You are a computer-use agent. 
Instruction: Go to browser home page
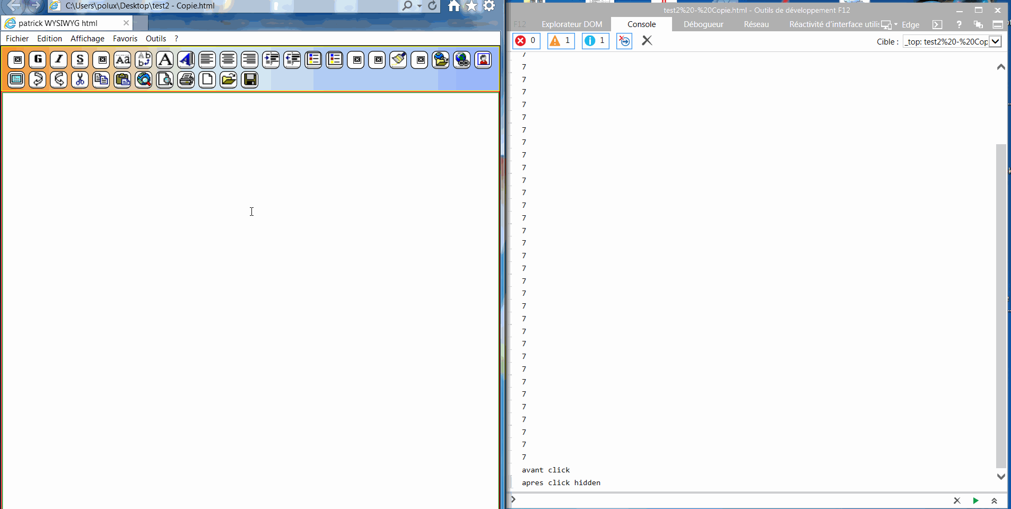tap(454, 6)
